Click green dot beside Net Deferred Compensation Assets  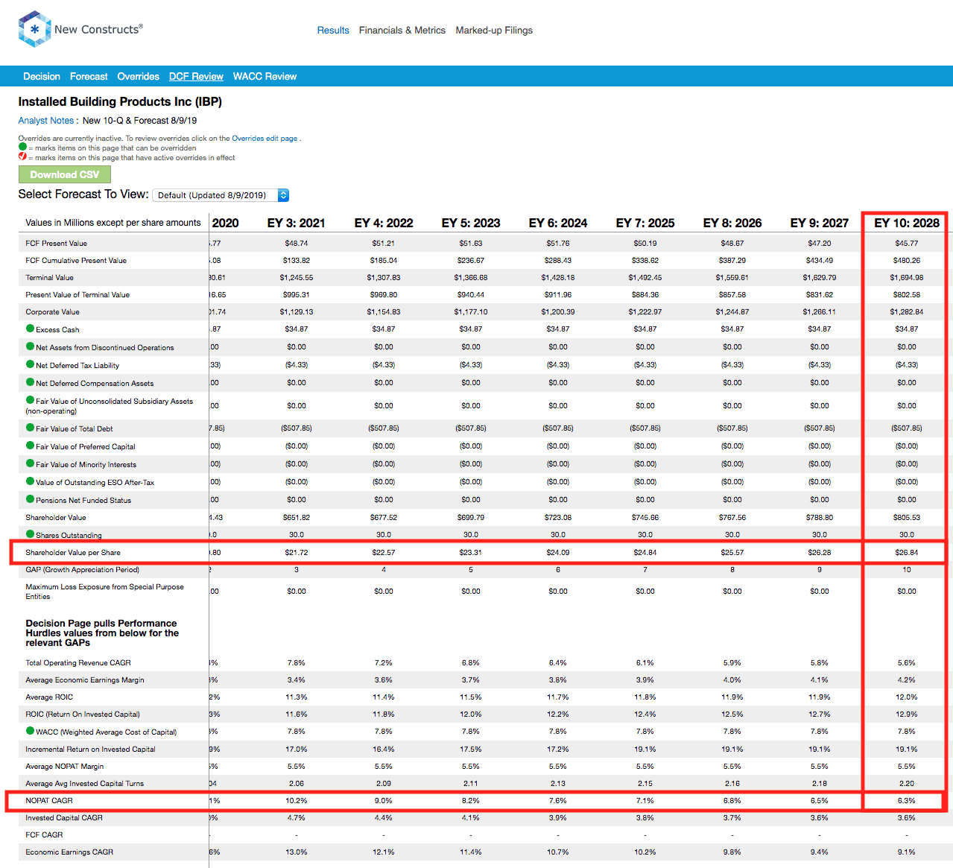click(x=31, y=382)
